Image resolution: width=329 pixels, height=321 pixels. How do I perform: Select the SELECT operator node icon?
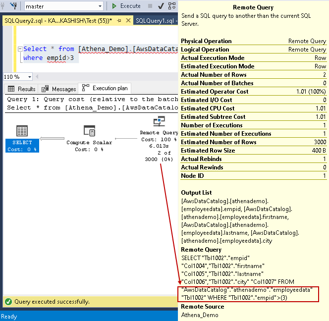click(x=22, y=131)
